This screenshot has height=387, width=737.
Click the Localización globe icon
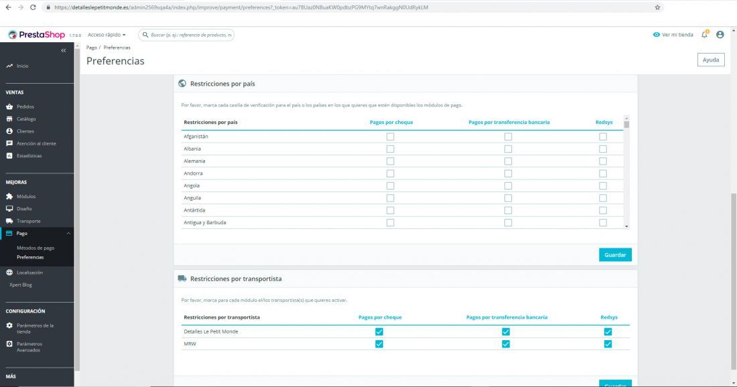pos(9,273)
